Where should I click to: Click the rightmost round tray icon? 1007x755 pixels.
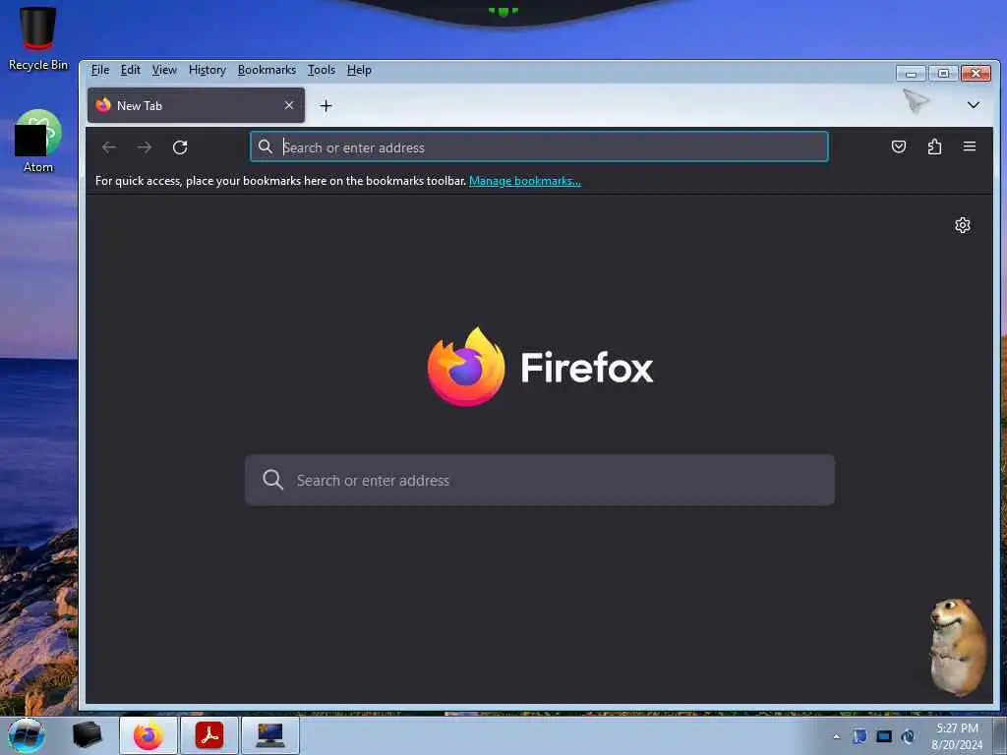(x=908, y=736)
